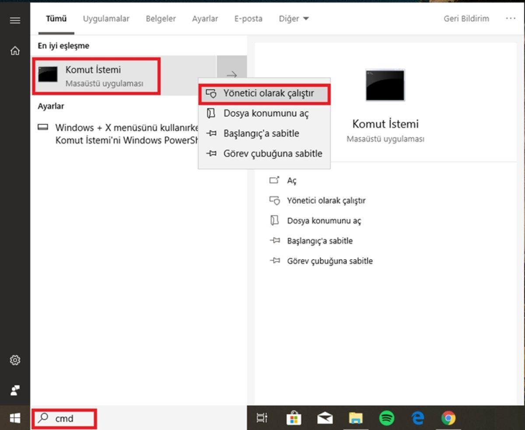The width and height of the screenshot is (525, 430).
Task: Click the Geri Bildirim link
Action: (465, 18)
